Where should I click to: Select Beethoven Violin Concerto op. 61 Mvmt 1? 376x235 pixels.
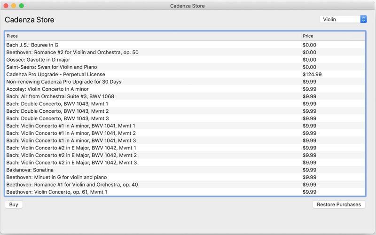(185, 192)
